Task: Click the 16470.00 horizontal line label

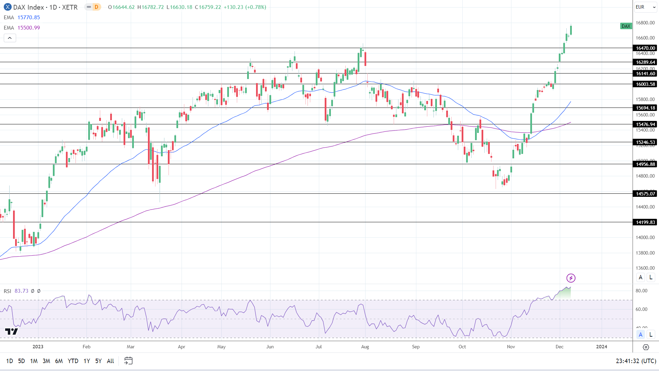Action: pos(645,48)
